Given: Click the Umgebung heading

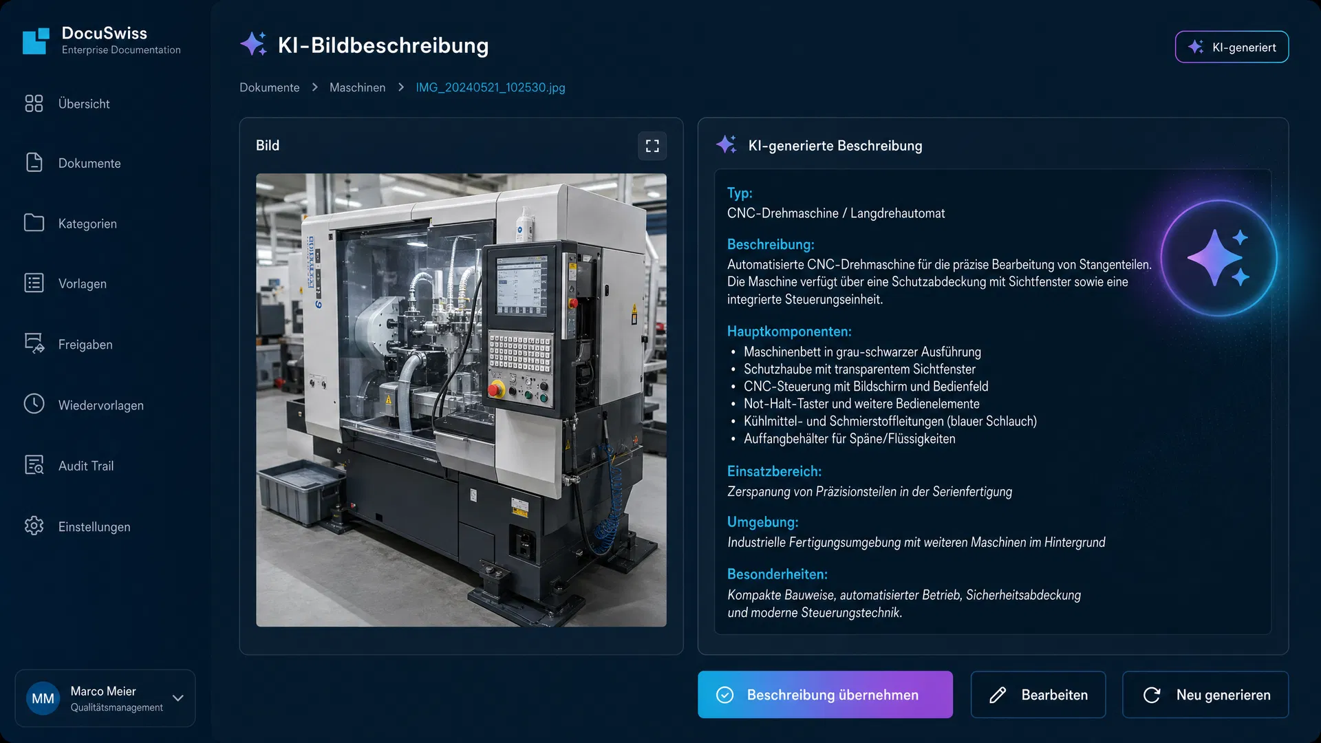Looking at the screenshot, I should (763, 523).
